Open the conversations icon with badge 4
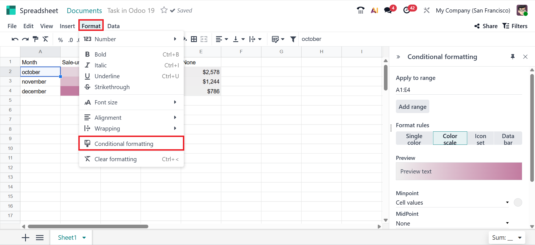 tap(388, 10)
